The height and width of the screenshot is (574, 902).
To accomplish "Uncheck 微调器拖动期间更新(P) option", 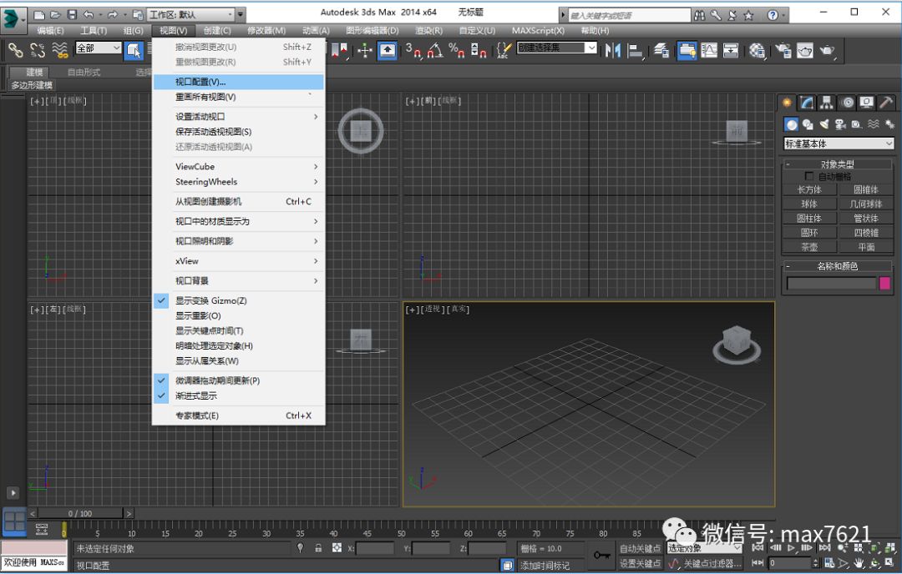I will [x=239, y=380].
